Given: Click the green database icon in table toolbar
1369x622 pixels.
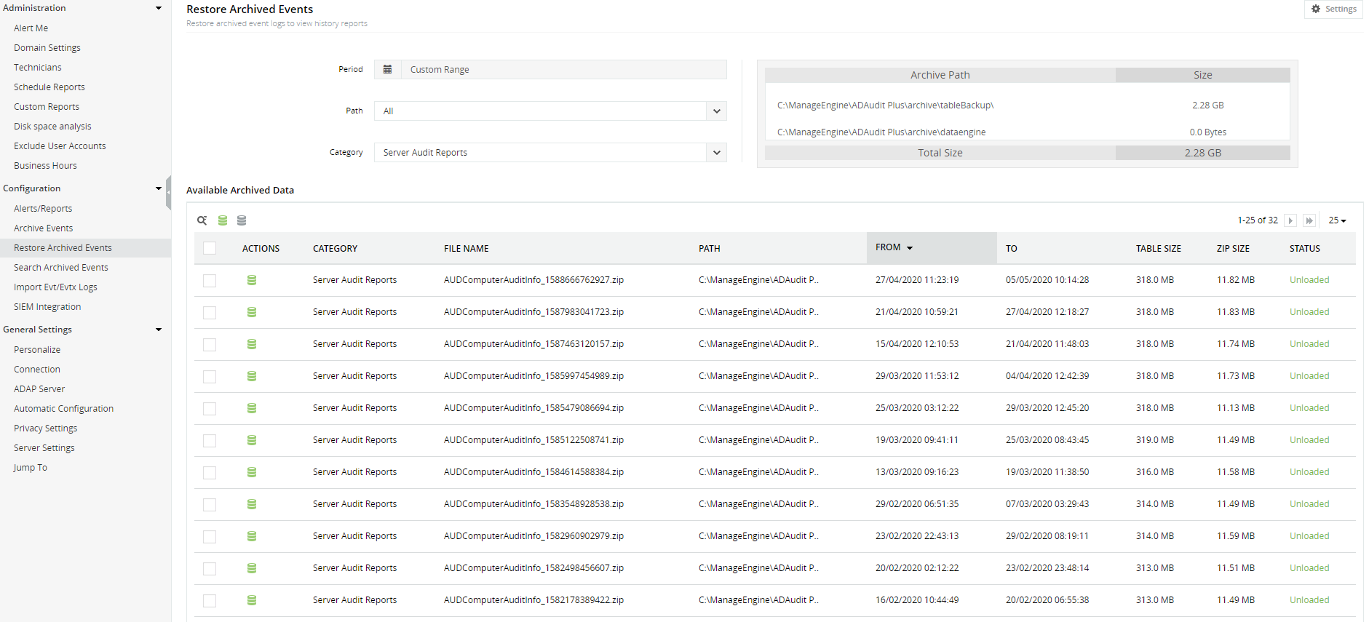Looking at the screenshot, I should tap(223, 220).
